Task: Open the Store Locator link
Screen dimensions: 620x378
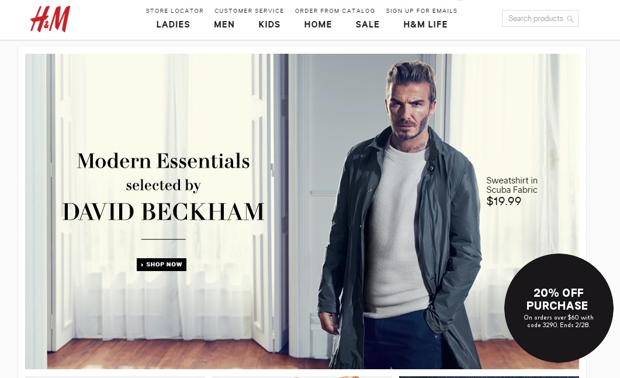Action: [174, 11]
